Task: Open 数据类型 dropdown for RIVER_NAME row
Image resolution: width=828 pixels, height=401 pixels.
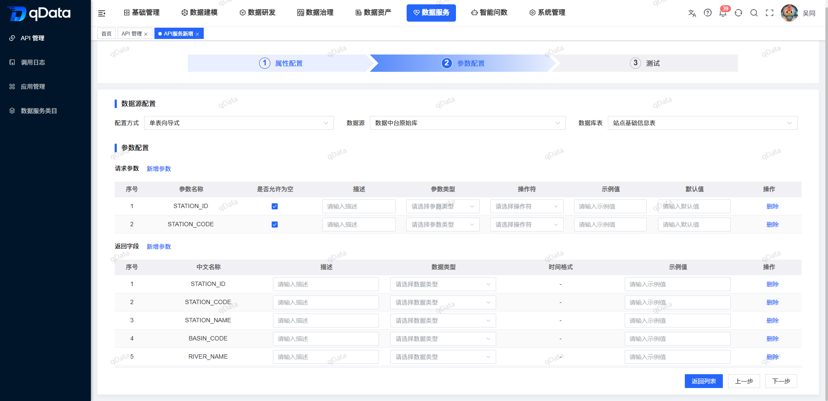Action: tap(443, 357)
